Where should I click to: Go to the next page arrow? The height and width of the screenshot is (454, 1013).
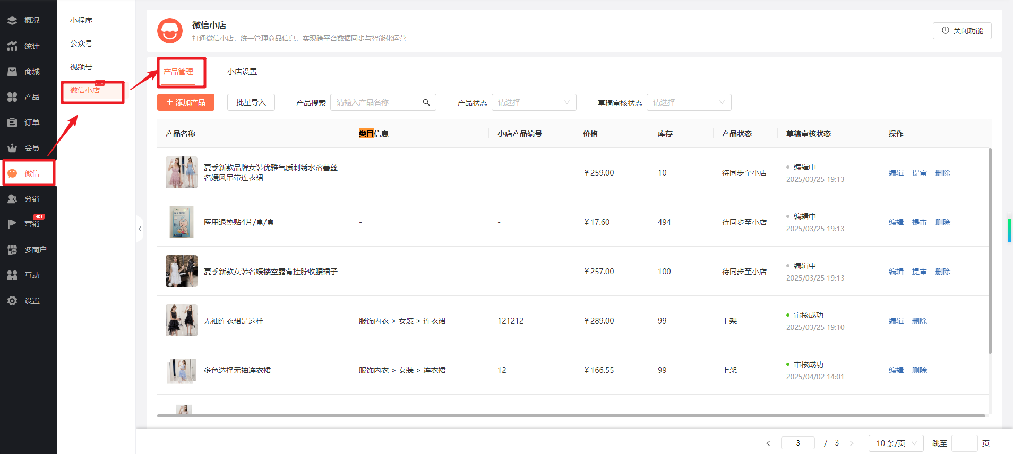pos(852,443)
